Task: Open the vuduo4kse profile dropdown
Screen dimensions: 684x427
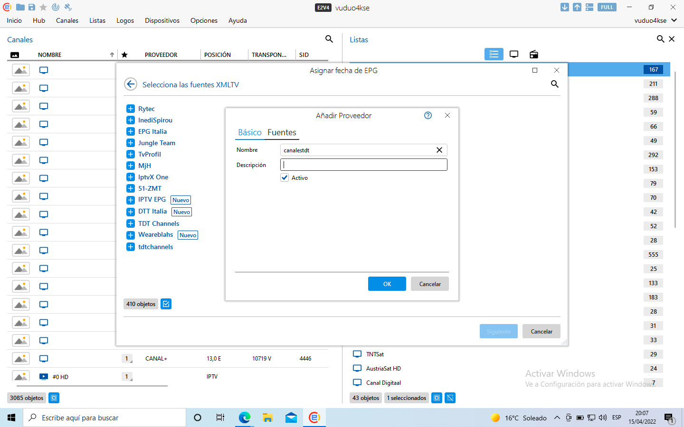Action: click(x=655, y=20)
